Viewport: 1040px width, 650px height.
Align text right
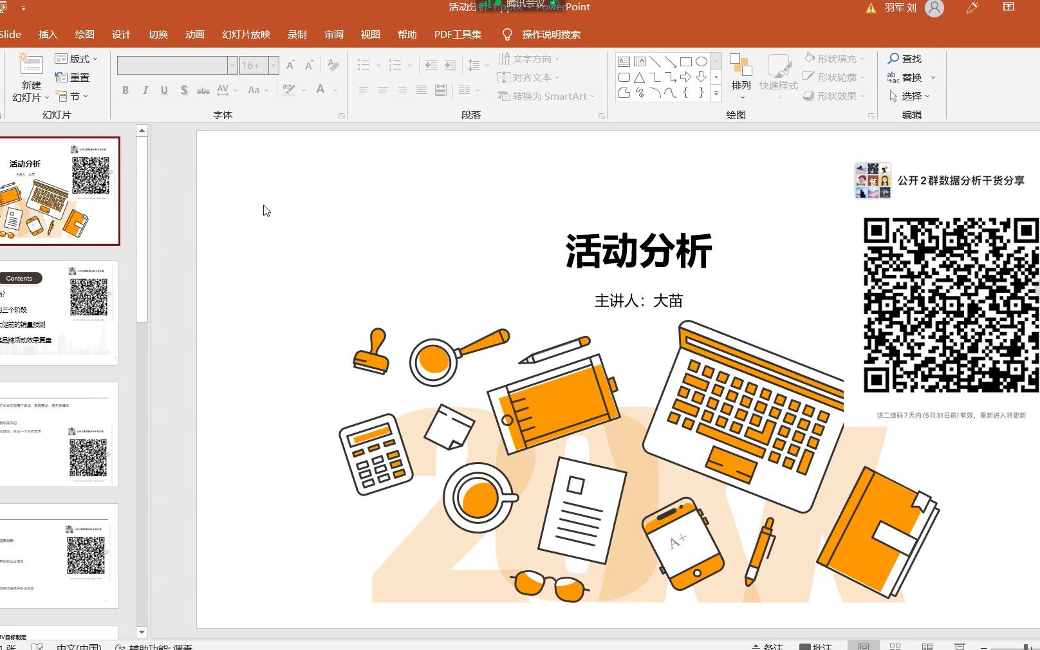pos(402,90)
